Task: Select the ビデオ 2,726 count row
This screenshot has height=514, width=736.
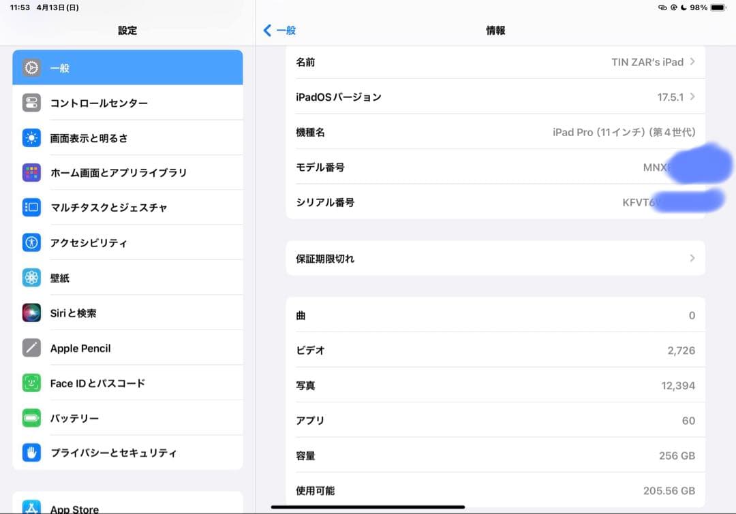Action: click(x=495, y=350)
